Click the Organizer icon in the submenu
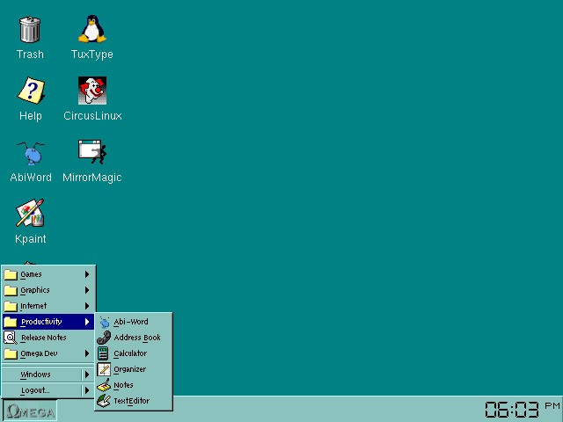This screenshot has width=563, height=422. pos(104,369)
